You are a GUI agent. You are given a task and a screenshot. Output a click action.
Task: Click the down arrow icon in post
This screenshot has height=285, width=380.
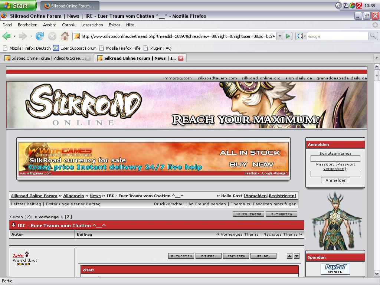pyautogui.click(x=297, y=256)
